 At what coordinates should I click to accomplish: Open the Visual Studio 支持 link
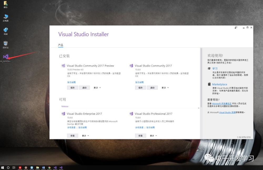[227, 112]
